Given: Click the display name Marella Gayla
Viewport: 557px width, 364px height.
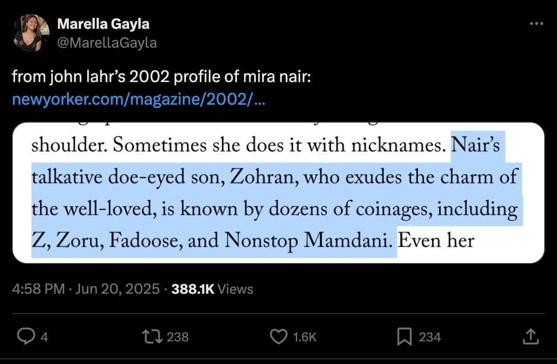Looking at the screenshot, I should tap(103, 24).
